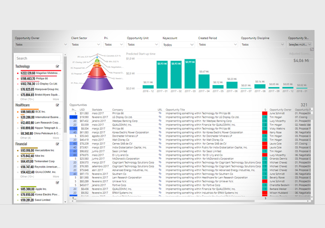Click the table vertical scroll down arrow
This screenshot has height=228, width=325.
[312, 197]
